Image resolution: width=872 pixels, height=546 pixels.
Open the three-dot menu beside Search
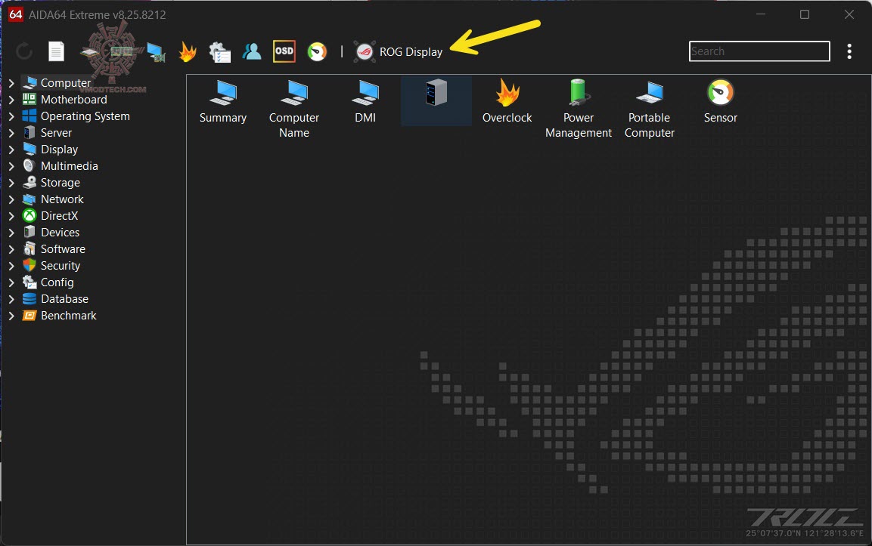point(849,51)
